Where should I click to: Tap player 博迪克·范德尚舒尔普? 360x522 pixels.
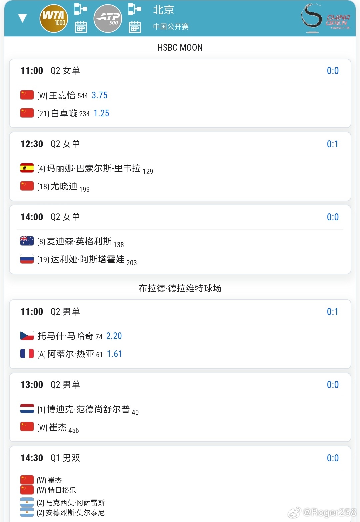88,409
